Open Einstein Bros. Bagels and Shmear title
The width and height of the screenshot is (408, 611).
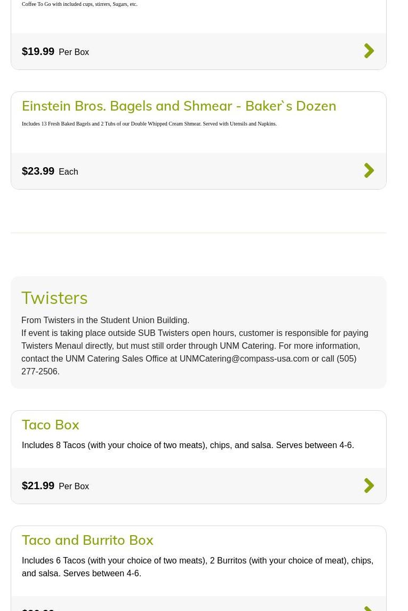(x=179, y=106)
